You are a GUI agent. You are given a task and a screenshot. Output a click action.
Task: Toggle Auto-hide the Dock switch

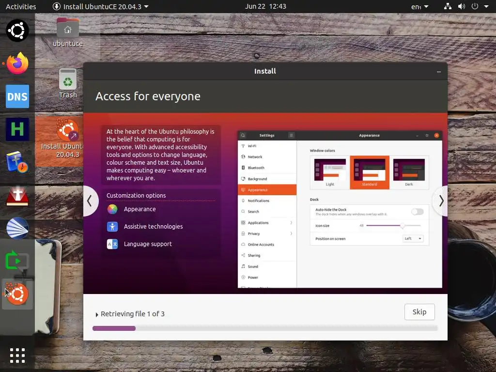pyautogui.click(x=417, y=212)
